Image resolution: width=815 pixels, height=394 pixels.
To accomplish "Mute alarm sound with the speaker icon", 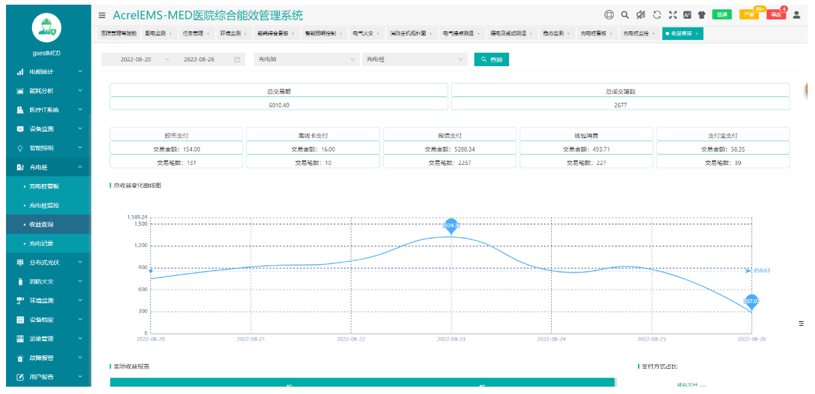I will pyautogui.click(x=641, y=15).
